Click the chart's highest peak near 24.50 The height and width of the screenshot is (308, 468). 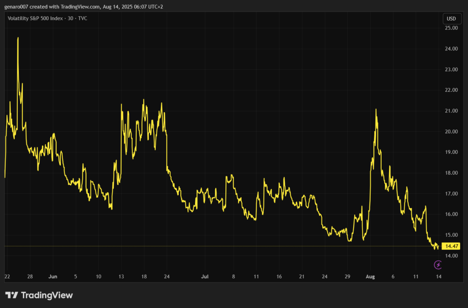(18, 38)
